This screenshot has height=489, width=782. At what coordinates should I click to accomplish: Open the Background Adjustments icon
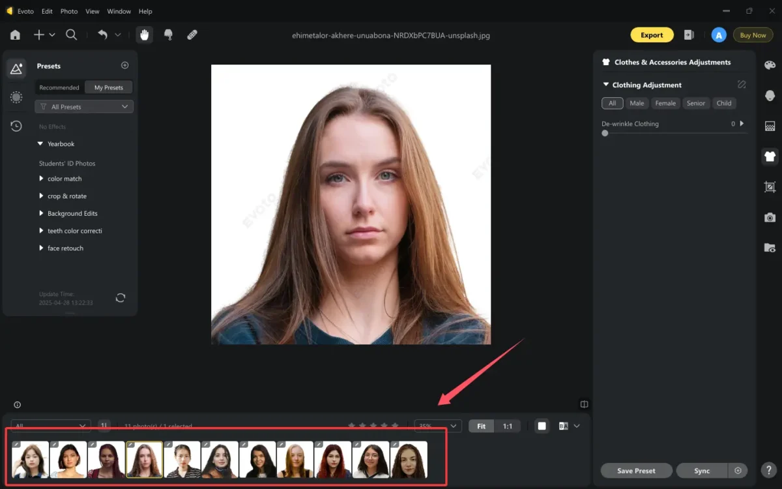coord(770,126)
